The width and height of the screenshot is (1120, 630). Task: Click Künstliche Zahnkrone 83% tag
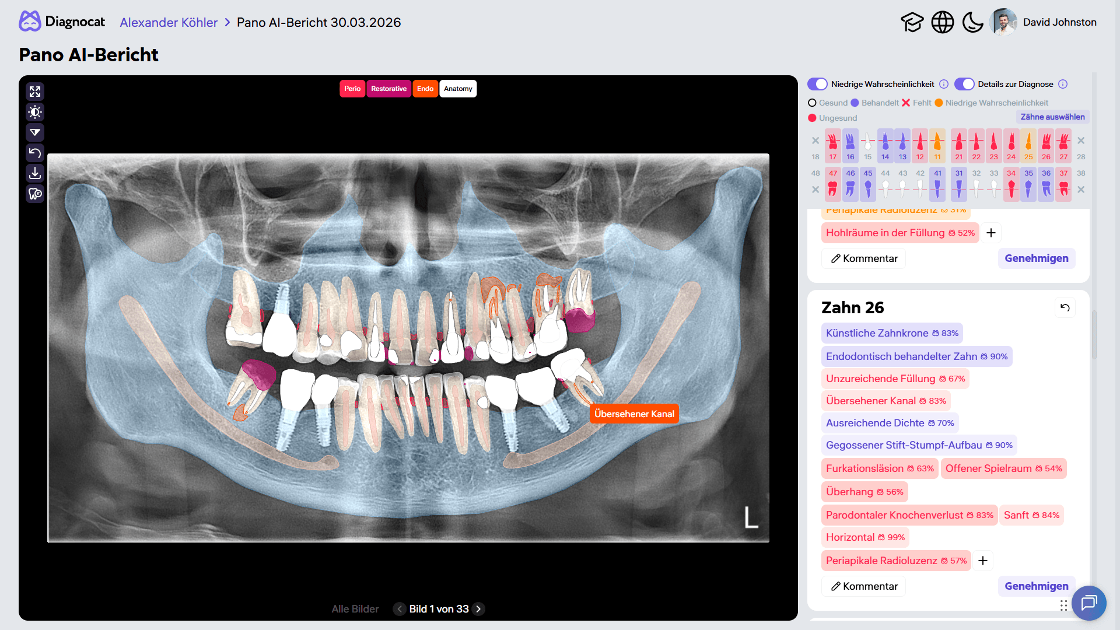tap(892, 333)
